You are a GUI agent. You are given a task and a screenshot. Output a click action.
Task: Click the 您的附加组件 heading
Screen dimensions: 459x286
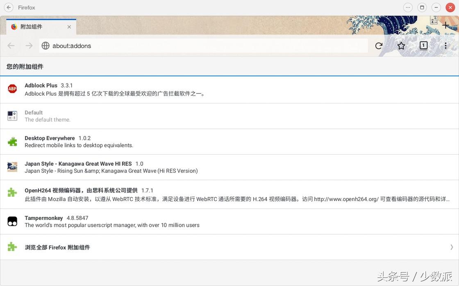[25, 66]
